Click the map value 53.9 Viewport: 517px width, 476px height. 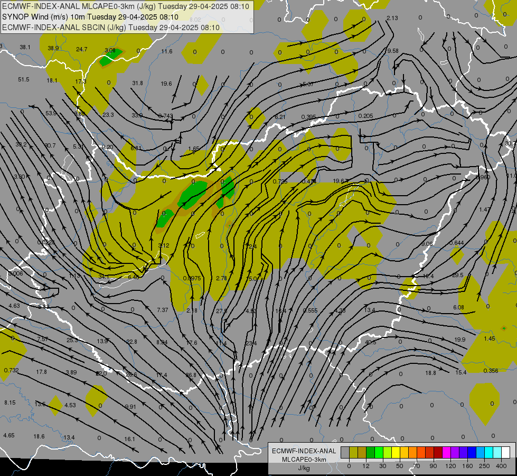point(51,113)
